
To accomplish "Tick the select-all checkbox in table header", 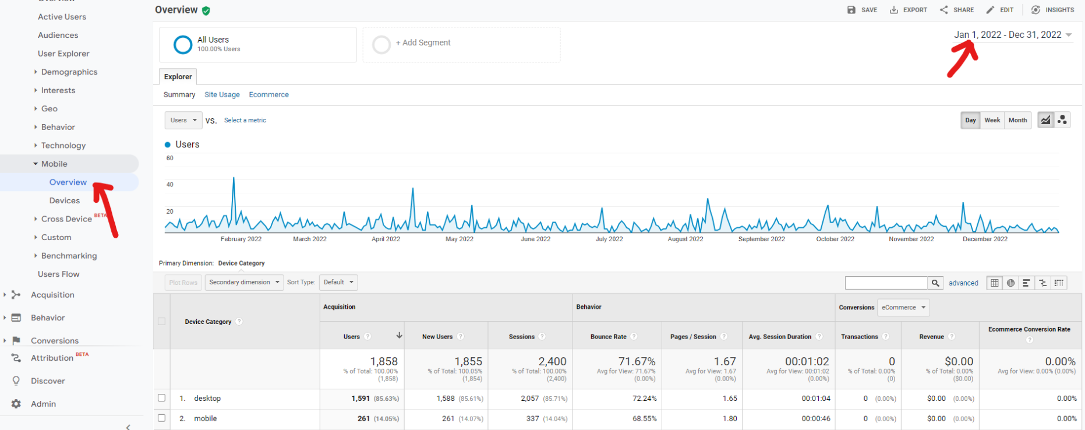I will 161,322.
